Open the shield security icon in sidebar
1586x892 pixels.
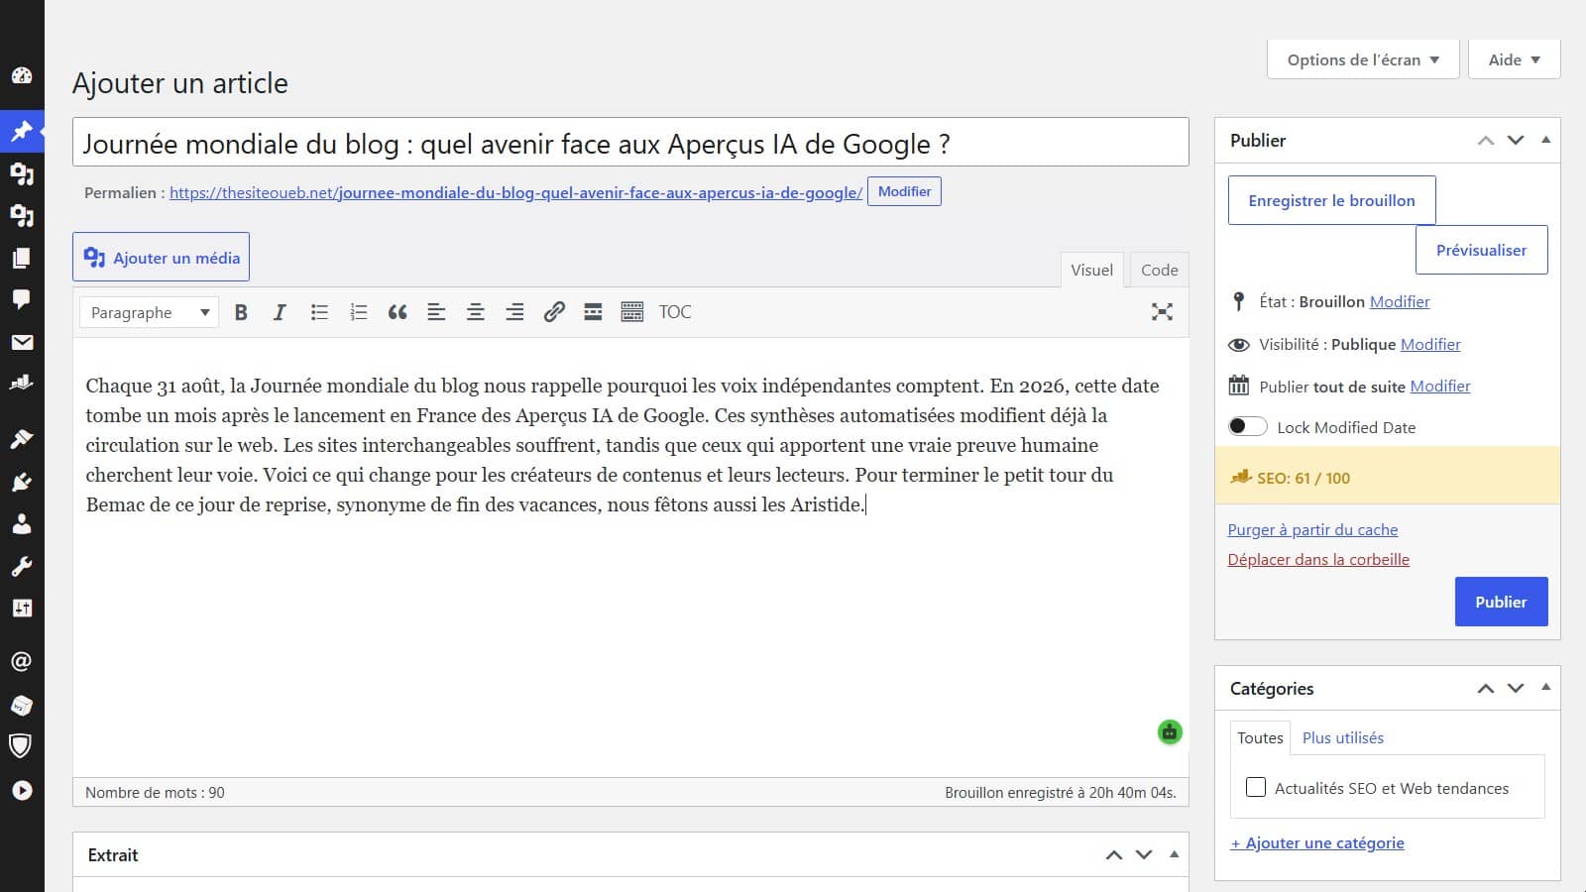coord(22,745)
